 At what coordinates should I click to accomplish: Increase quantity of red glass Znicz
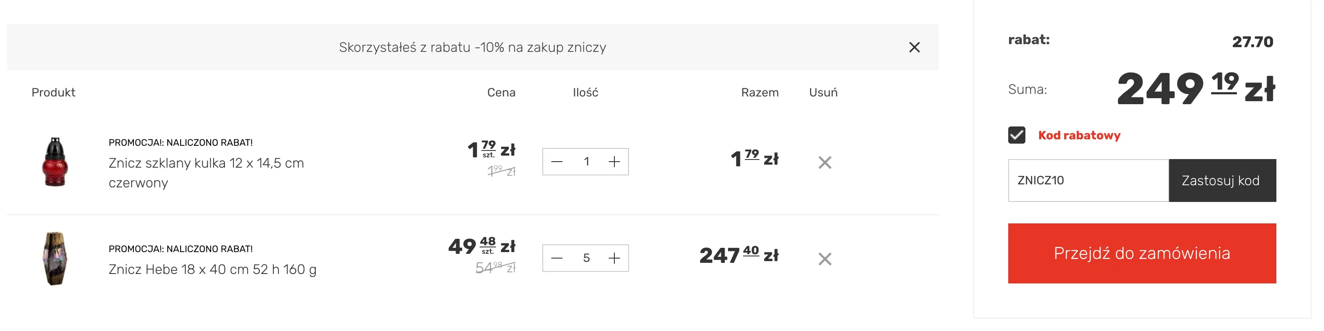tap(614, 162)
